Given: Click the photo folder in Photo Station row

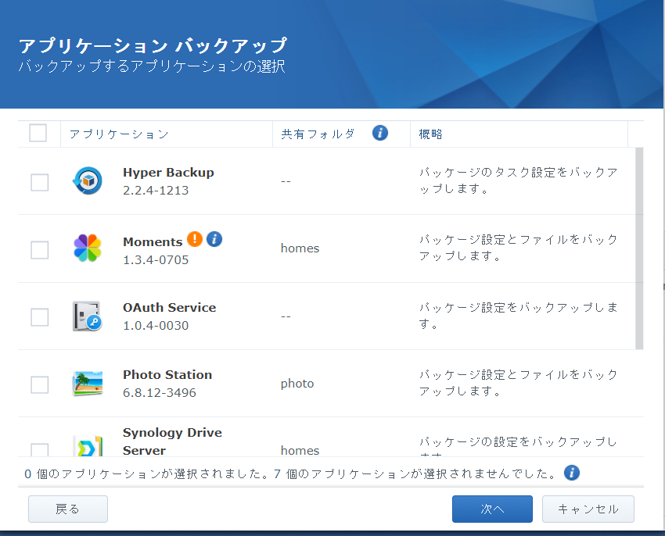Looking at the screenshot, I should [297, 384].
